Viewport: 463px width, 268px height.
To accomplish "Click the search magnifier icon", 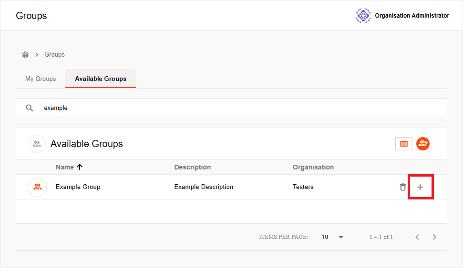I will 29,108.
